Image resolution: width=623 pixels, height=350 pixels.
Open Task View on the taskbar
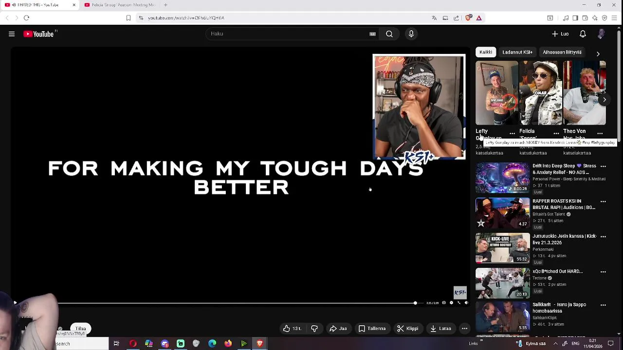click(116, 344)
